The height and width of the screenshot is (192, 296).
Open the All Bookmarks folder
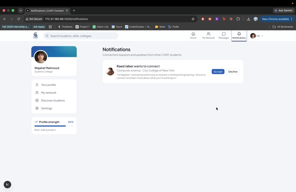(x=283, y=27)
